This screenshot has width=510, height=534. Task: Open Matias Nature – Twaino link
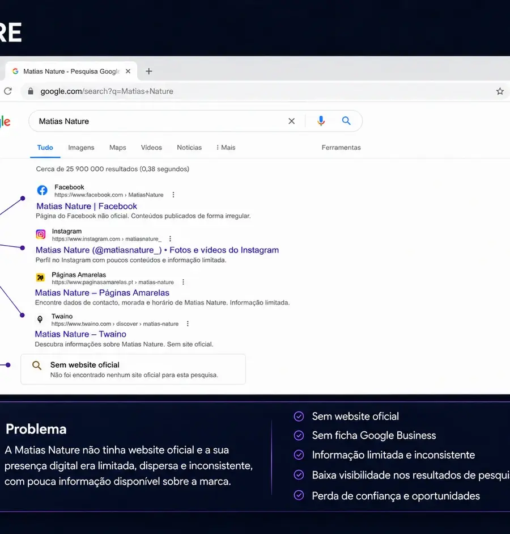tap(80, 334)
